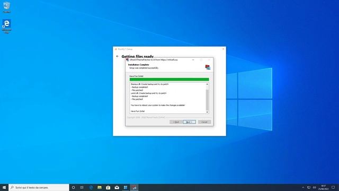Image resolution: width=339 pixels, height=191 pixels.
Task: Open the Microsoft Edge desktop shortcut
Action: tap(7, 26)
